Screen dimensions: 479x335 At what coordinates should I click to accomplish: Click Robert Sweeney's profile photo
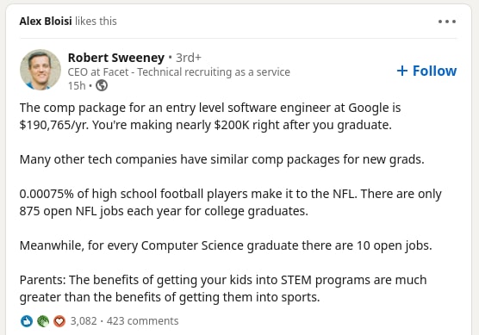[40, 70]
